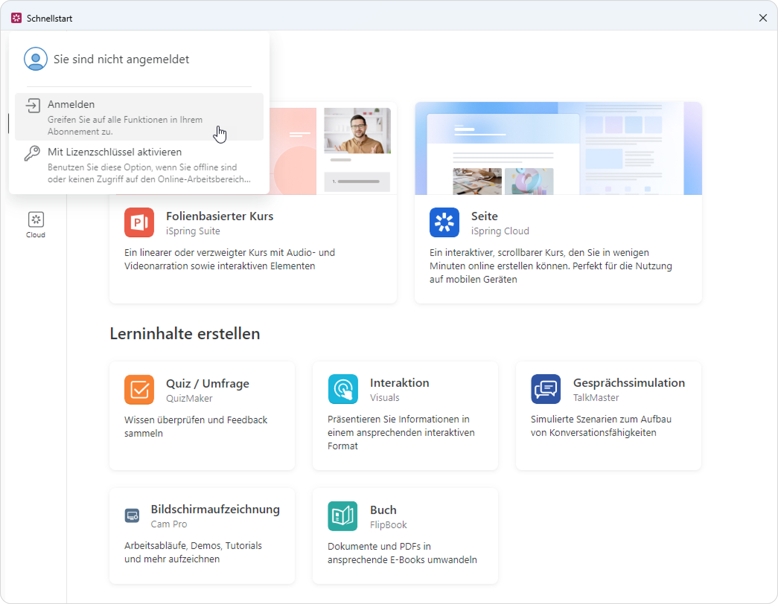Click the iSpring Cloud Seite icon
Screen dimensions: 778x604
pyautogui.click(x=444, y=222)
